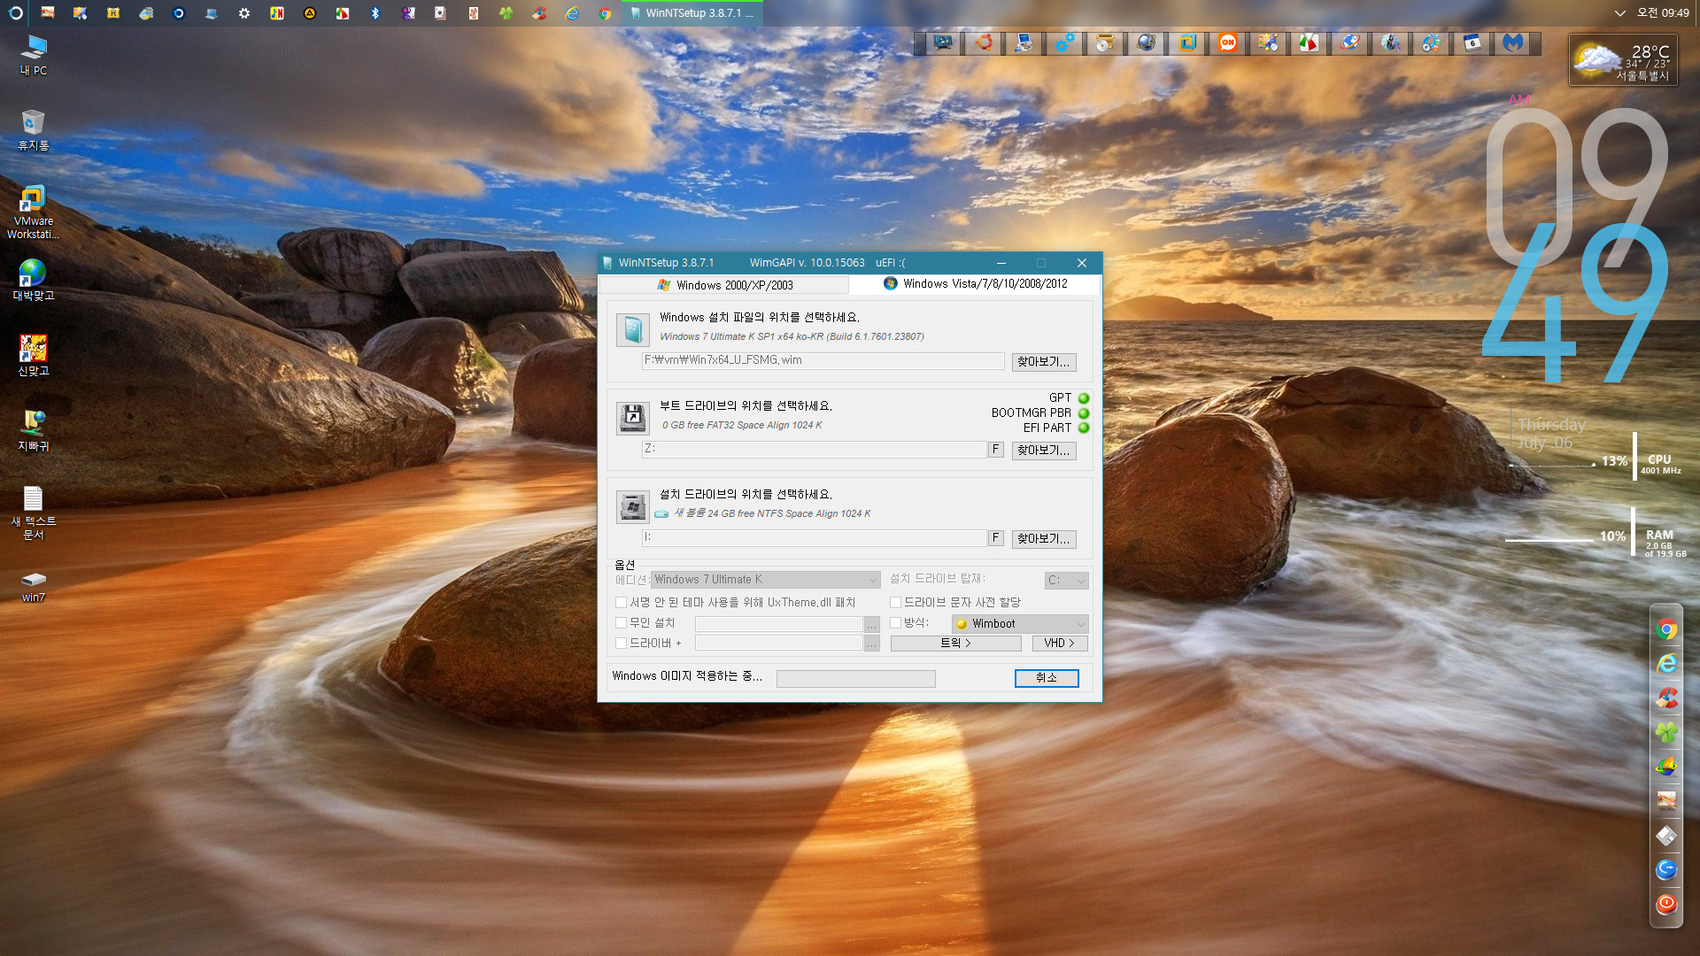Enable the 드라이브 문자 사전 할당 checkbox
Viewport: 1700px width, 956px height.
pos(895,603)
